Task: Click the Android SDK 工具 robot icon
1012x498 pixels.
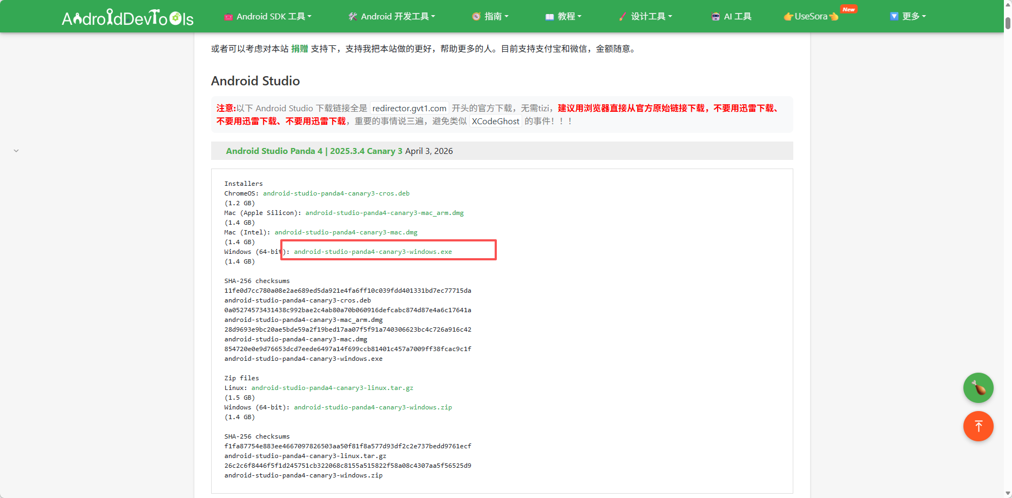Action: click(228, 17)
